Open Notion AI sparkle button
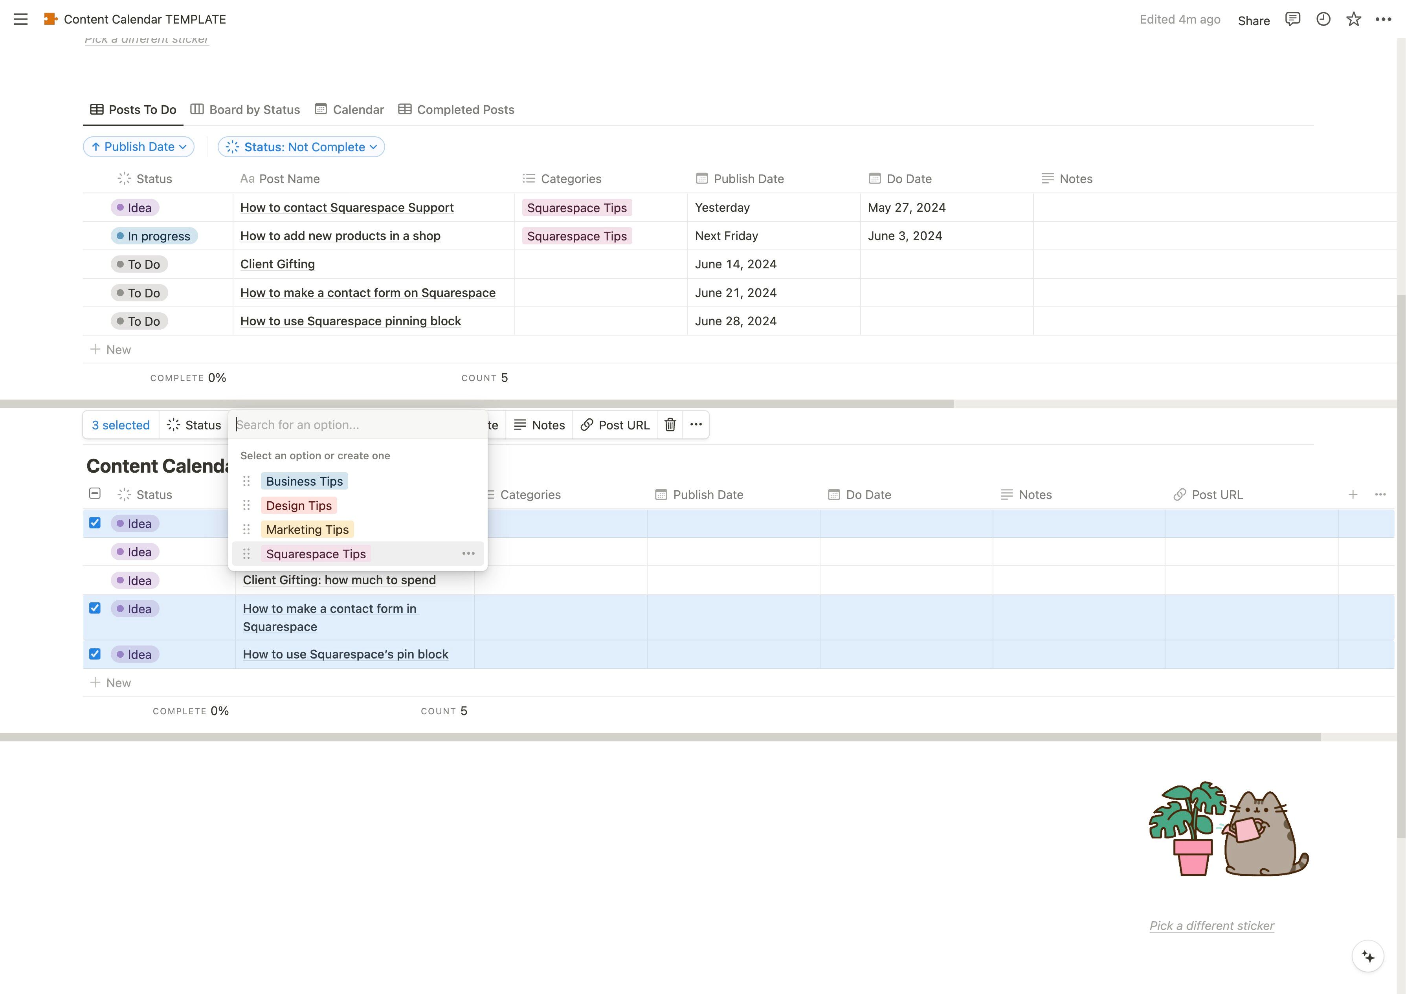The height and width of the screenshot is (994, 1406). (x=1367, y=956)
